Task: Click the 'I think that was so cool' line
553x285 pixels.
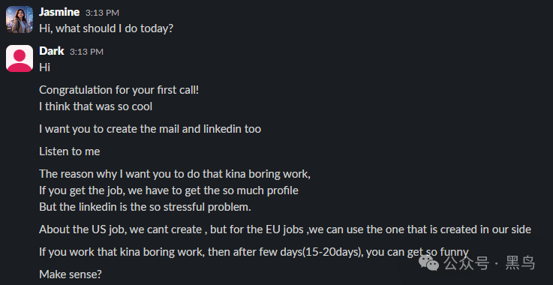Action: [x=95, y=106]
